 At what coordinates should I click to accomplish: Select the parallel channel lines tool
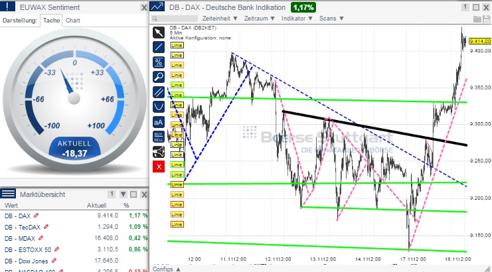click(x=159, y=92)
